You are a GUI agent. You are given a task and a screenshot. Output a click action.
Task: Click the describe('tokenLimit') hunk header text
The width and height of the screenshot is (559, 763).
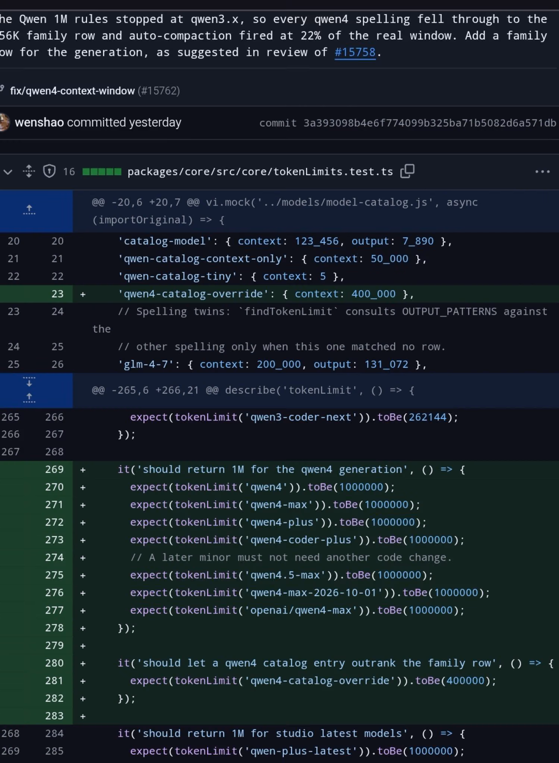pyautogui.click(x=253, y=390)
